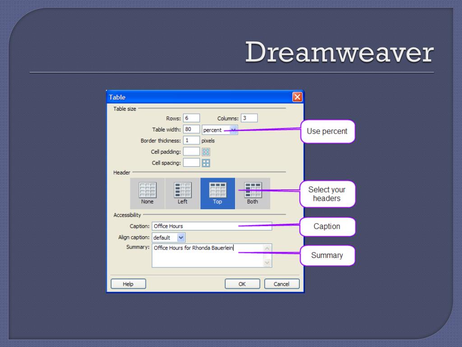Confirm the dialog with OK

242,284
